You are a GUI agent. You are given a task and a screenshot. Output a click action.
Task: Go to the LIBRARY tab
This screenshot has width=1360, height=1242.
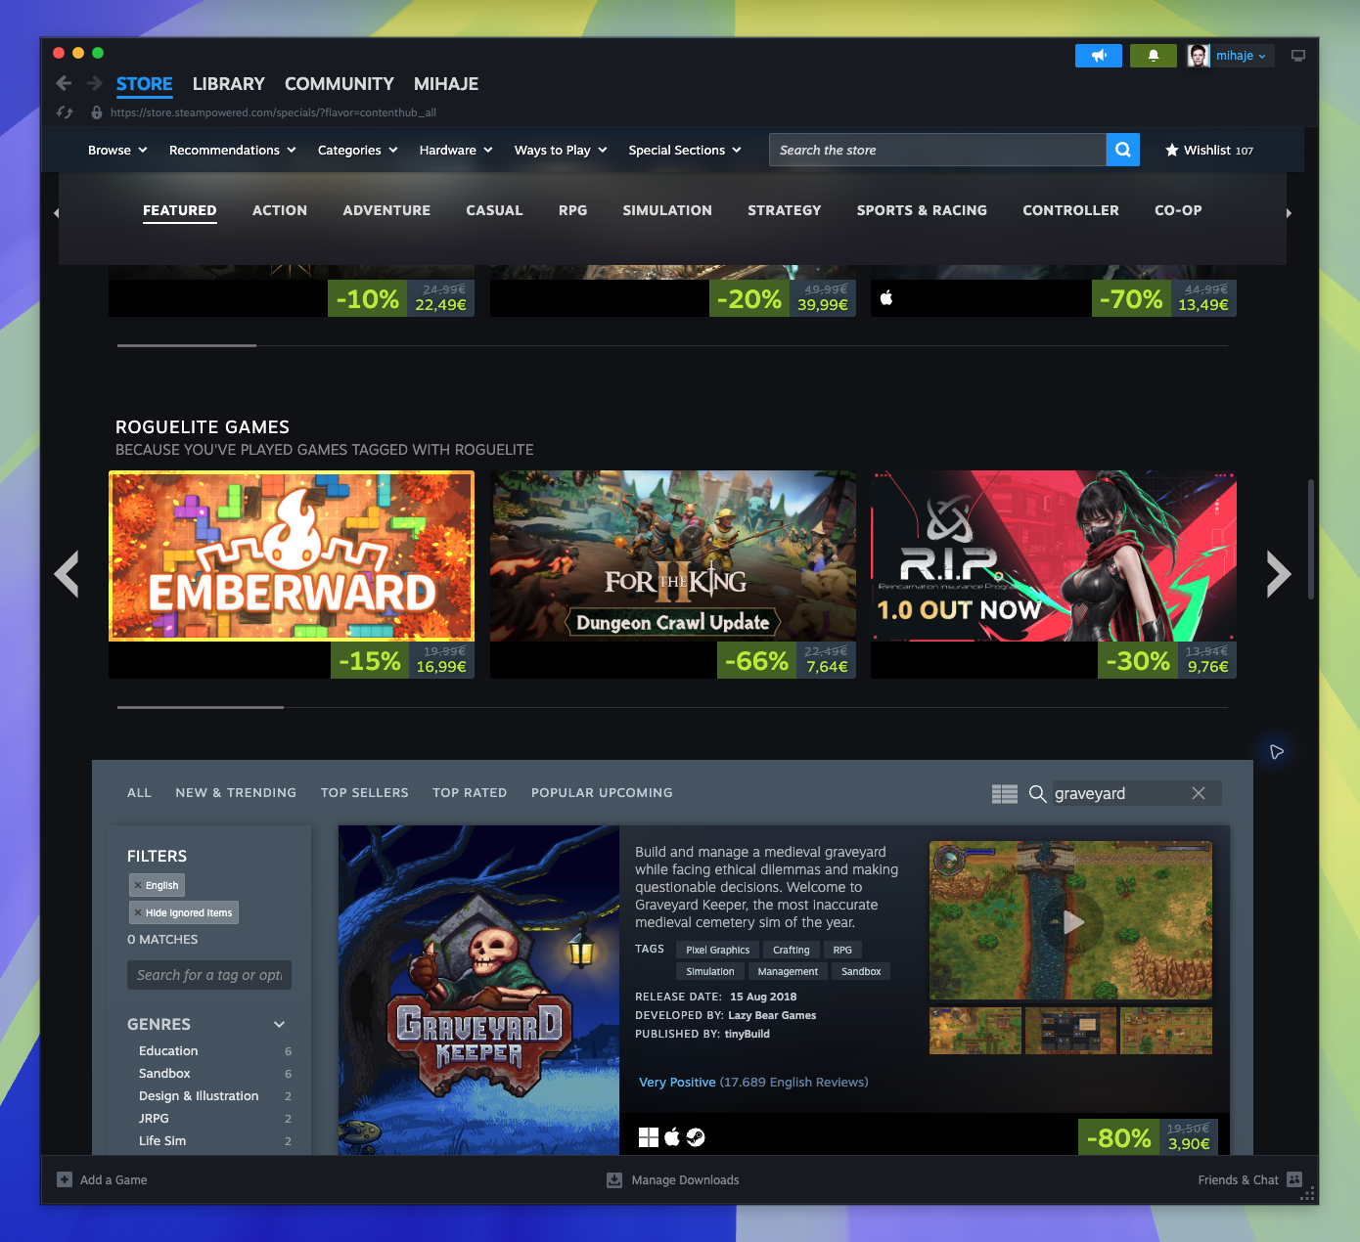(x=229, y=84)
